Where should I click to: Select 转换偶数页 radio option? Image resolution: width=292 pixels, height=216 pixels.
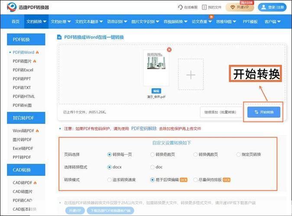(195, 155)
